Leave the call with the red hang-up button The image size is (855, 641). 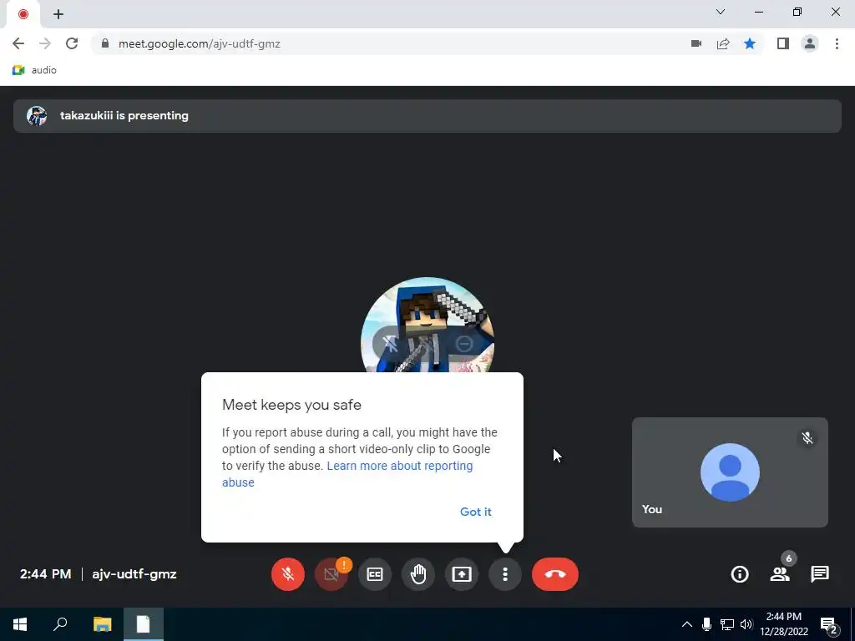tap(555, 574)
